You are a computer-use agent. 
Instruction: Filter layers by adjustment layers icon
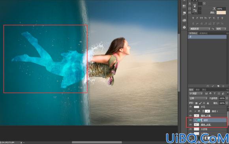coord(210,94)
